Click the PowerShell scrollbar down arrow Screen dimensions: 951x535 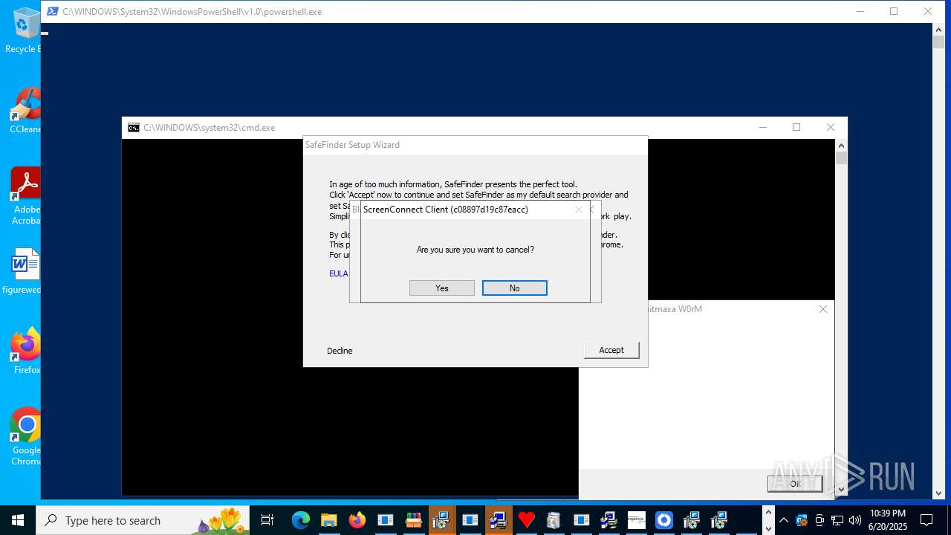click(939, 493)
